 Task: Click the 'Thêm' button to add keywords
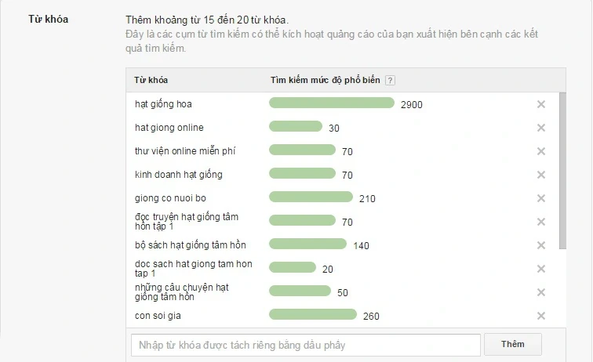point(512,344)
